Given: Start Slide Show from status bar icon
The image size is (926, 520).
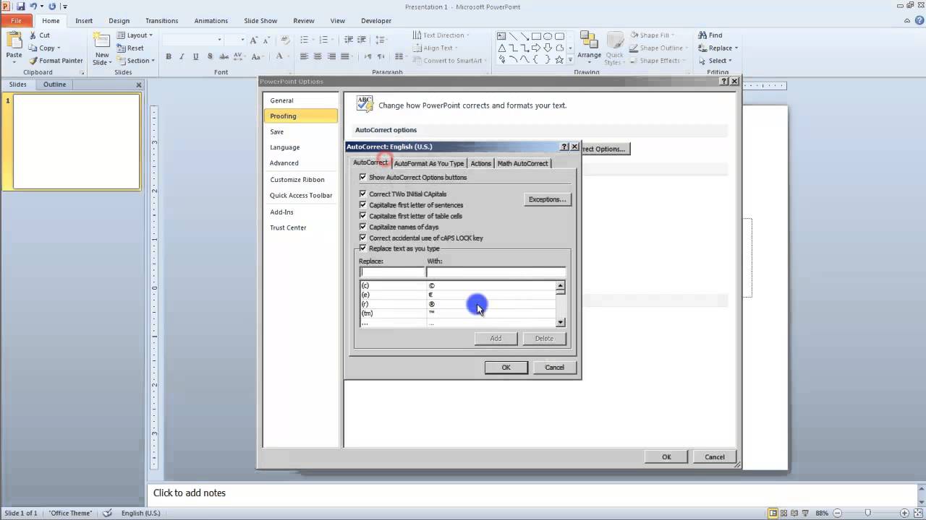Looking at the screenshot, I should pos(806,513).
